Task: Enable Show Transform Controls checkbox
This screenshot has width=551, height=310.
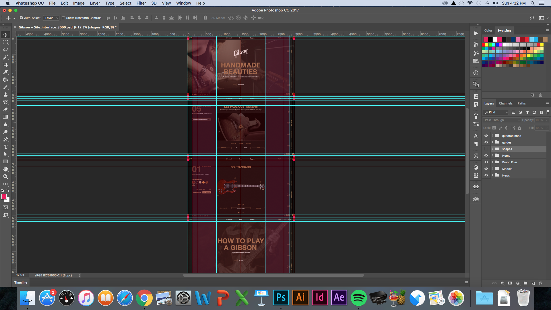Action: pos(63,18)
